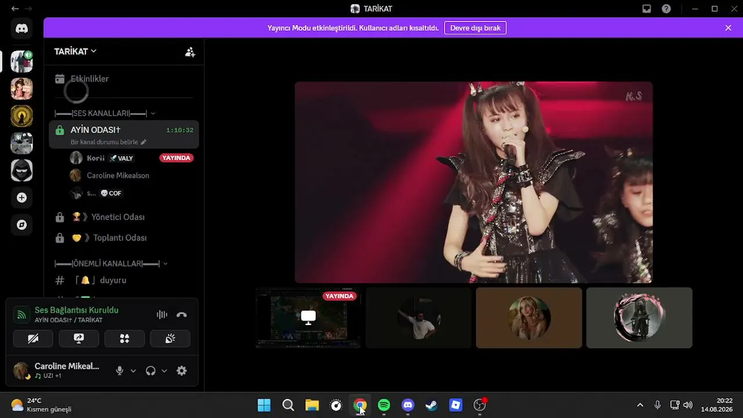The height and width of the screenshot is (418, 743).
Task: Click the Devre dışı bırak button
Action: [475, 28]
